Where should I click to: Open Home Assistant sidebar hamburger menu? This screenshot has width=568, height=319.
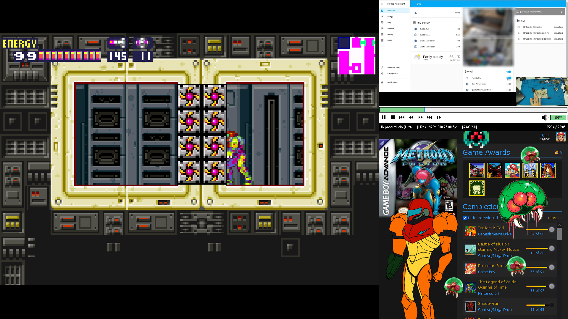pyautogui.click(x=382, y=4)
